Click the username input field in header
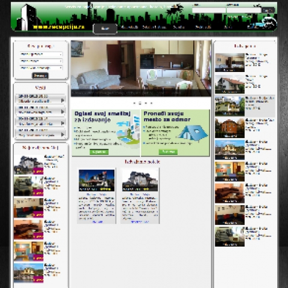 tap(209, 10)
